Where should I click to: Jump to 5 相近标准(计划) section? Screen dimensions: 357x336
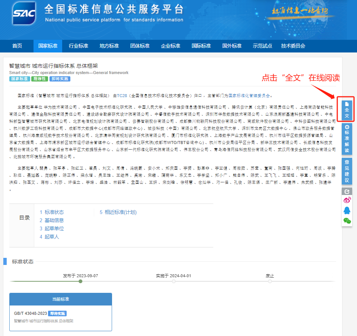118,212
